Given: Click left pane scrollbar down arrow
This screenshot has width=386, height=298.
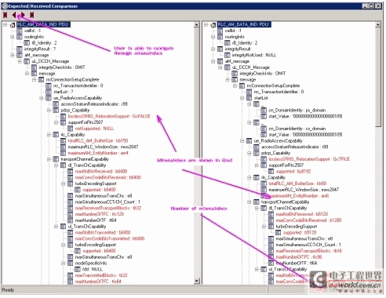Looking at the screenshot, I should tap(197, 281).
